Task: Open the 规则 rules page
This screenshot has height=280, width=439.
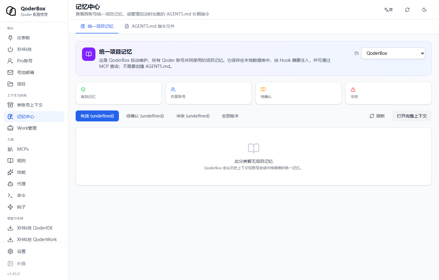Action: 34,161
